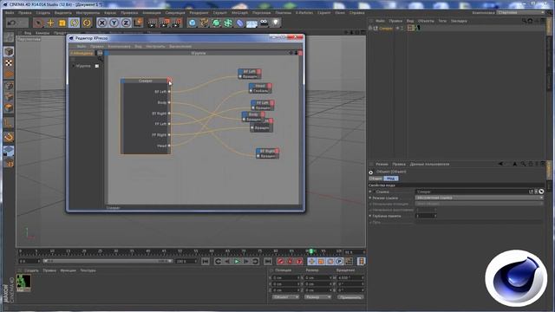The width and height of the screenshot is (555, 312).
Task: Go to start of animation
Action: [206, 262]
